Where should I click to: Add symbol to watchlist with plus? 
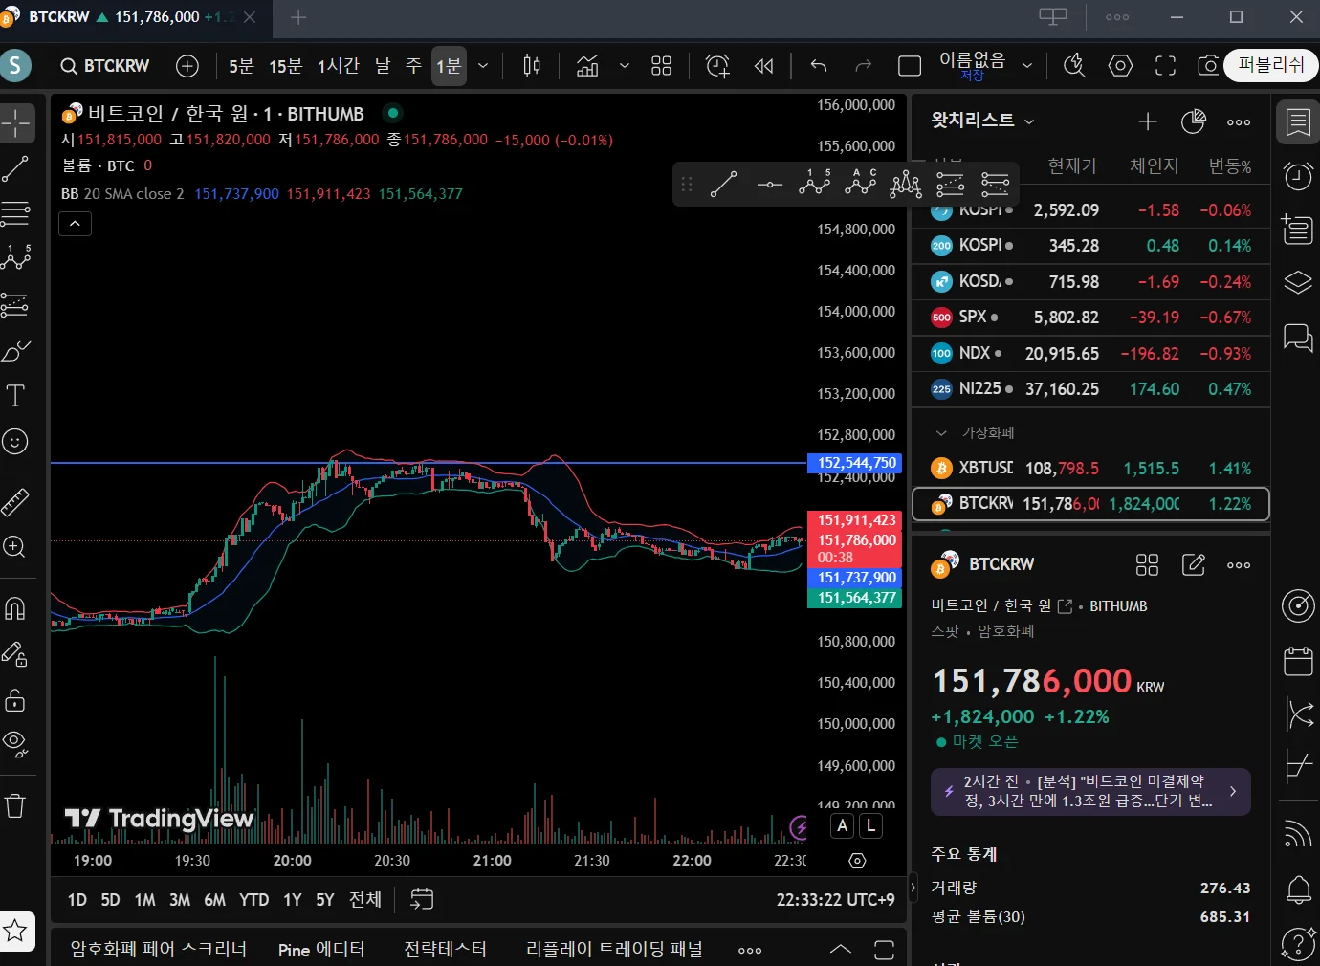(1148, 121)
